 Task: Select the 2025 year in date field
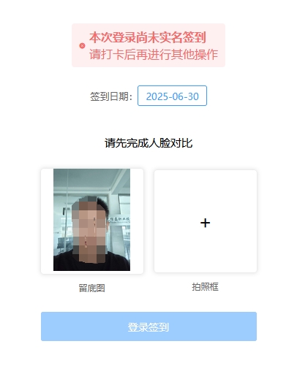(157, 96)
